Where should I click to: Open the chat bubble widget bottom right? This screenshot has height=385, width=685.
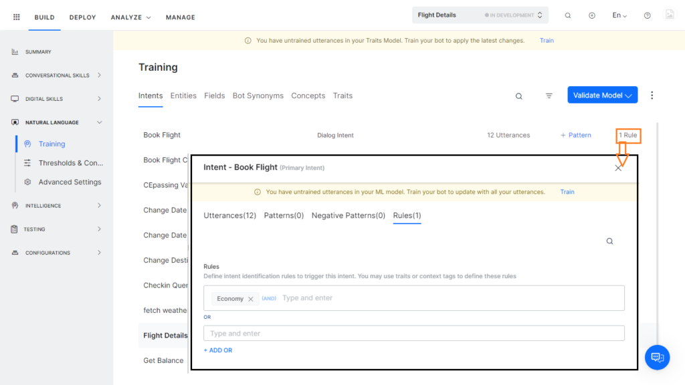[x=657, y=357]
